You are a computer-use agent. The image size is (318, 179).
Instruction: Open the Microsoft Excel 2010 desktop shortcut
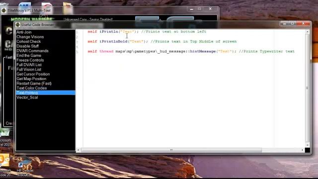coord(5,139)
